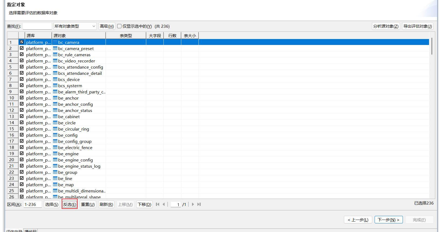
Task: Focus the 区间(A) range field
Action: point(33,204)
